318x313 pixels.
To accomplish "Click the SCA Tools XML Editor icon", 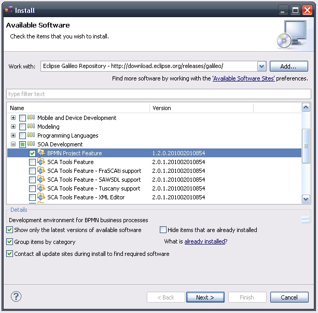I will (42, 197).
